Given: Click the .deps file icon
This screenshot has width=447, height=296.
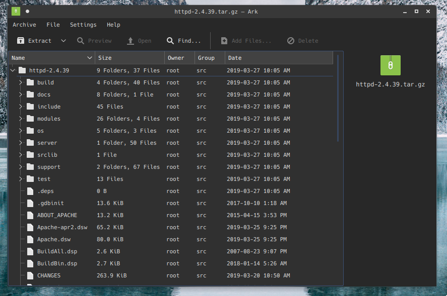Looking at the screenshot, I should coord(30,191).
